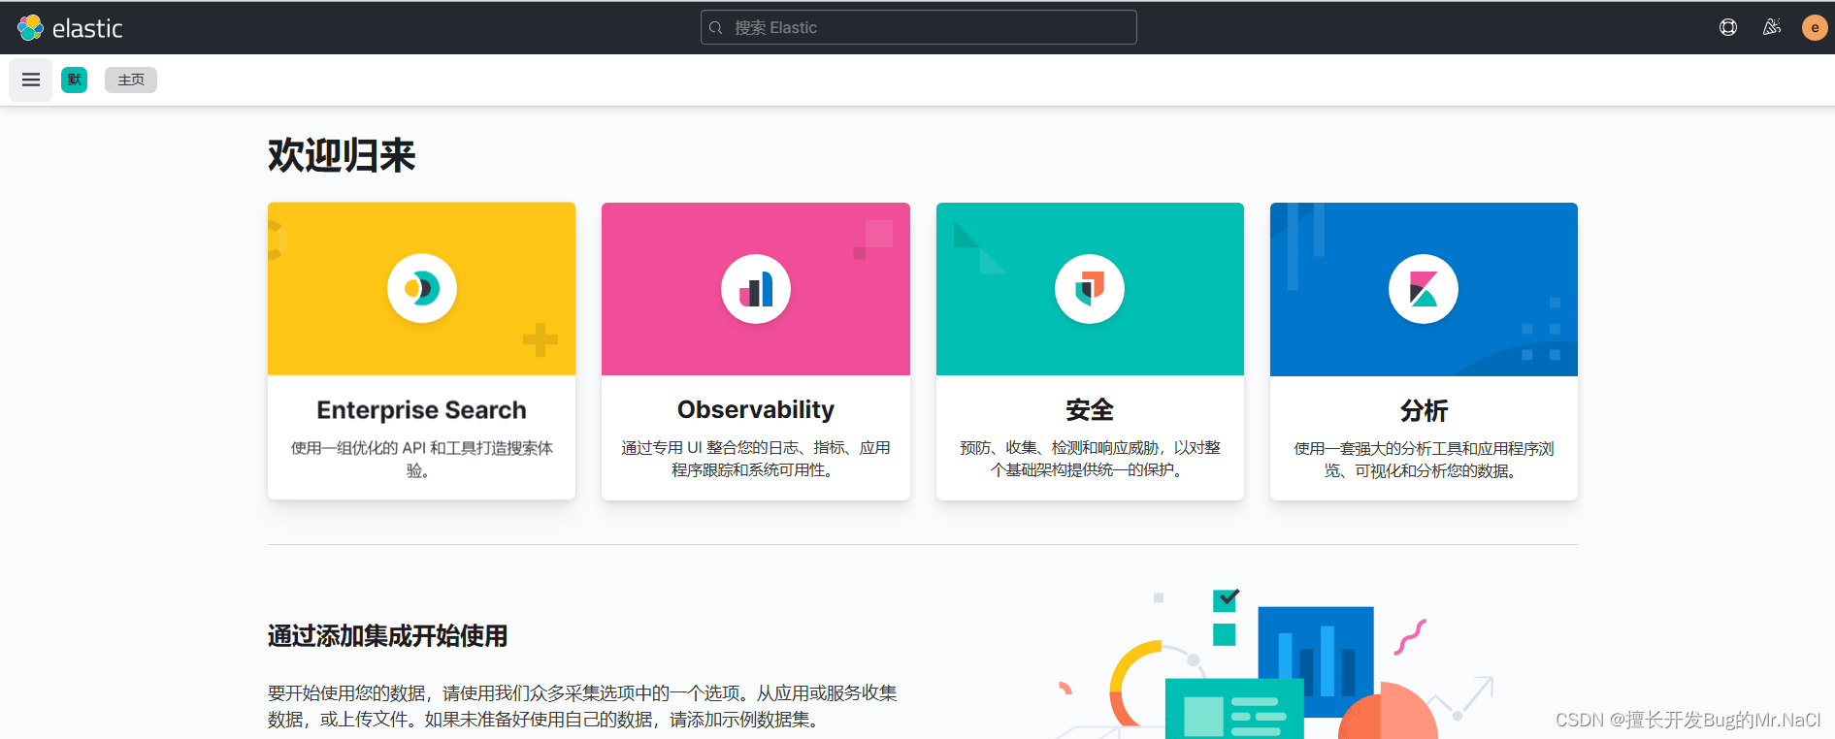Click the Enterprise Search logo icon

tap(422, 289)
